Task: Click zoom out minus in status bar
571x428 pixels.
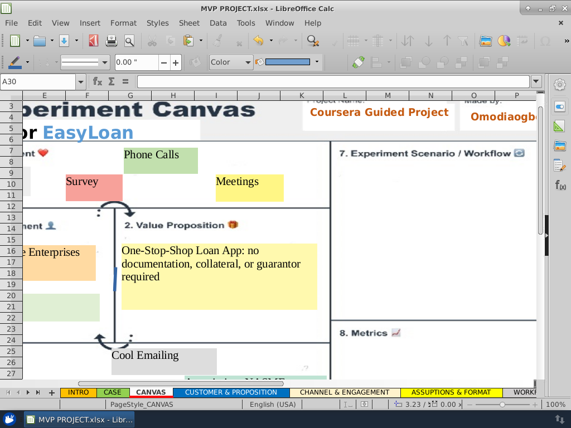Action: pos(470,405)
